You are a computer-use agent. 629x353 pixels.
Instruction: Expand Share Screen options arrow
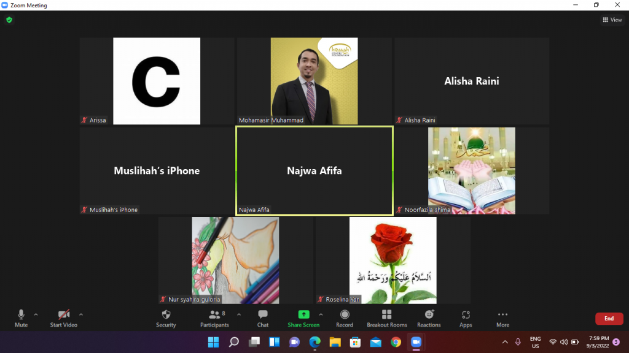click(321, 314)
